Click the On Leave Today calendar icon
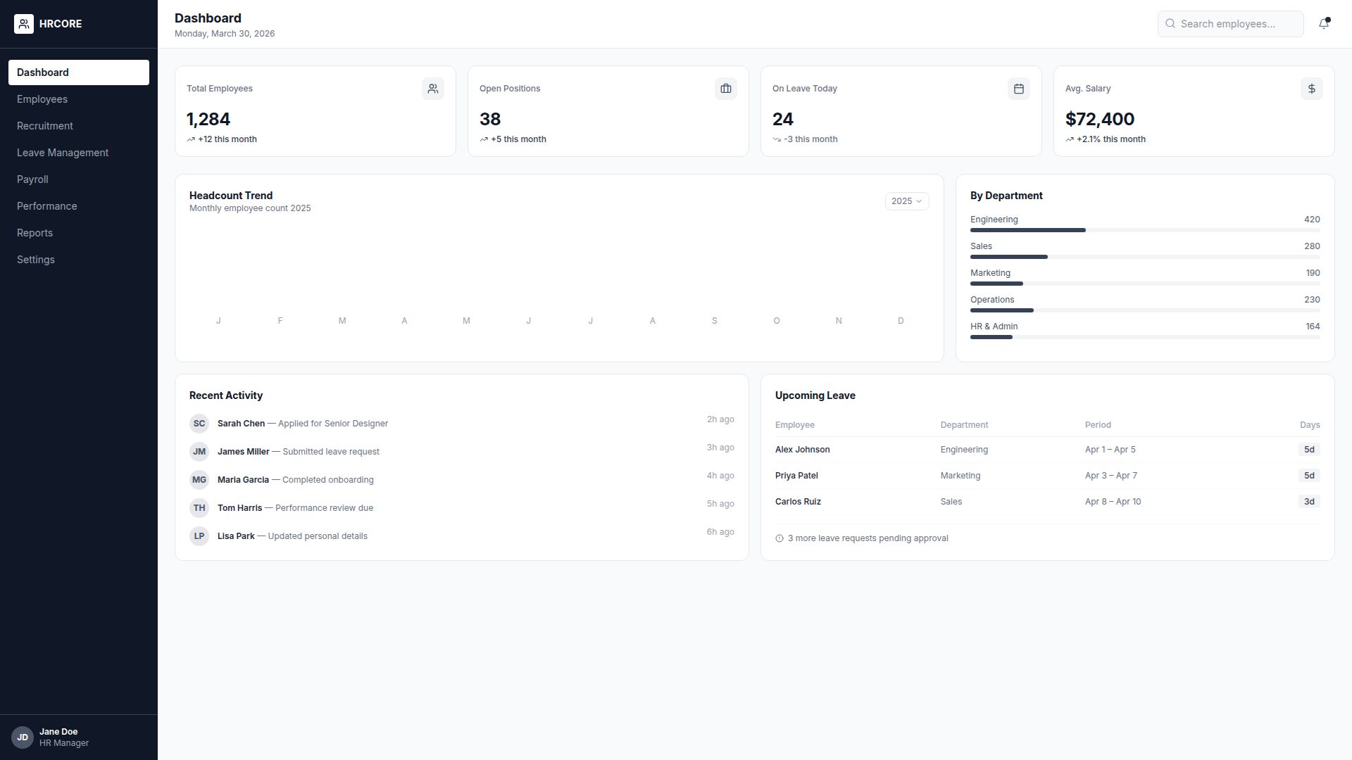This screenshot has width=1352, height=760. click(x=1019, y=89)
